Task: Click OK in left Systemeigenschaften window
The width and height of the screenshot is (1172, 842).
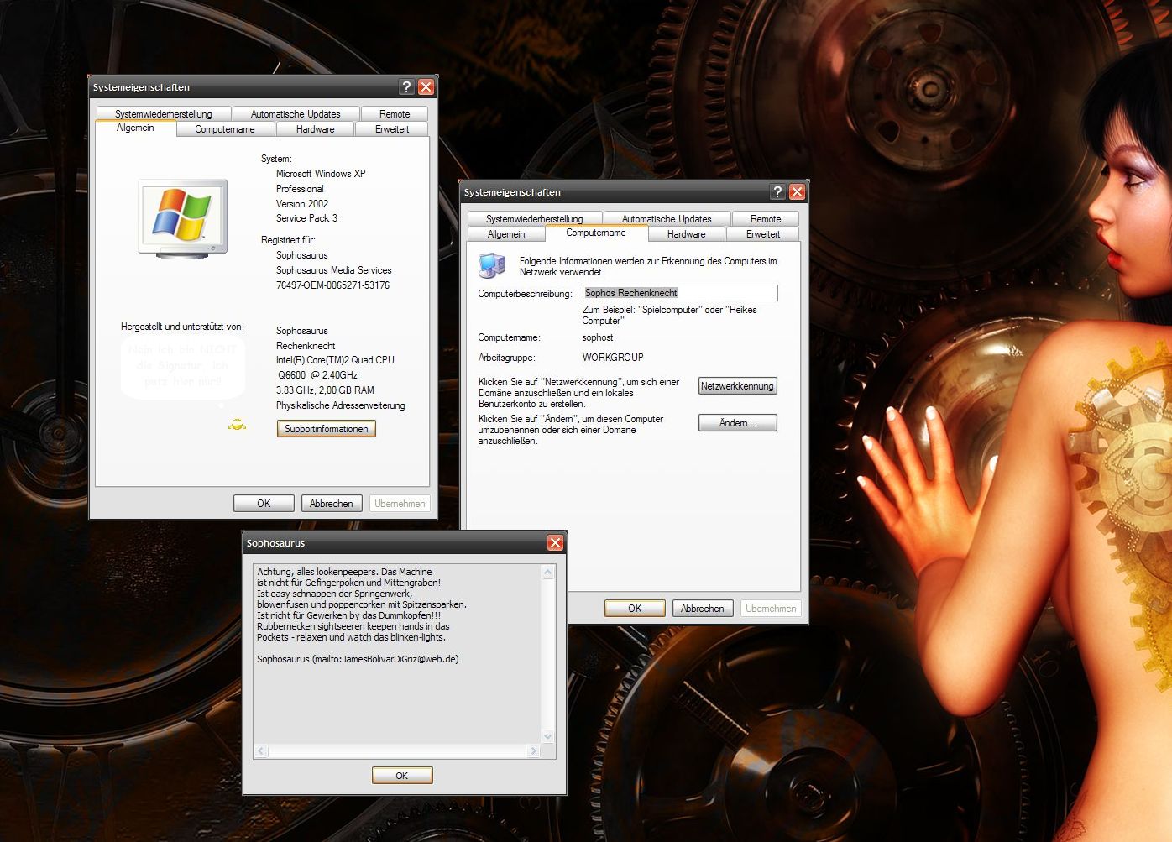Action: [264, 504]
